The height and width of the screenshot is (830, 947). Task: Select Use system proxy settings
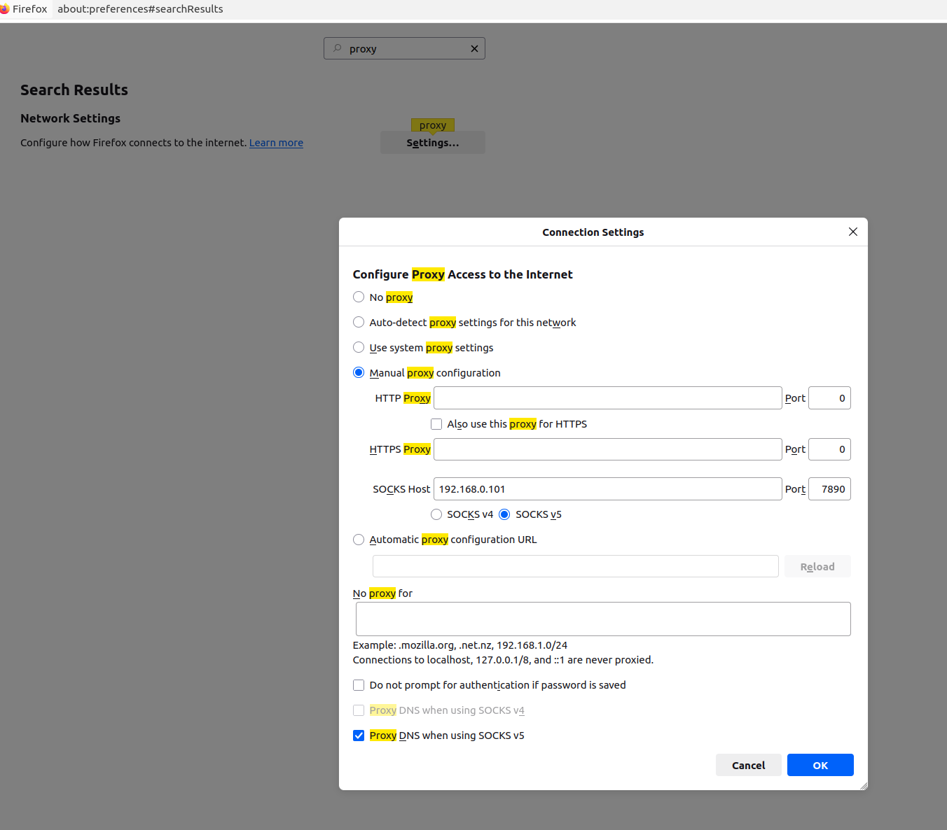[359, 347]
